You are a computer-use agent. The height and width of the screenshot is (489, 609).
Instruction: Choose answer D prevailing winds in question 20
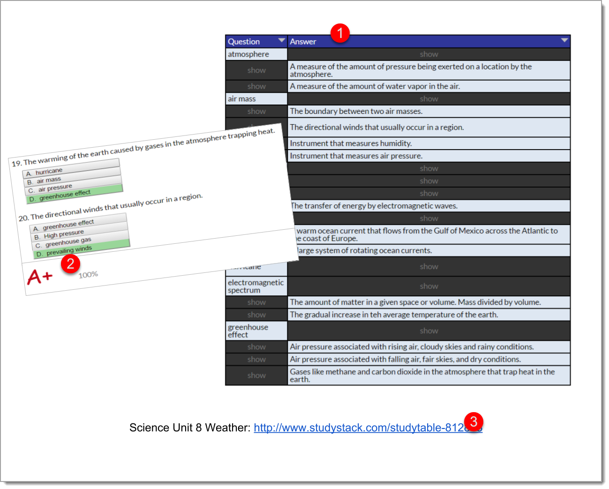(x=81, y=249)
